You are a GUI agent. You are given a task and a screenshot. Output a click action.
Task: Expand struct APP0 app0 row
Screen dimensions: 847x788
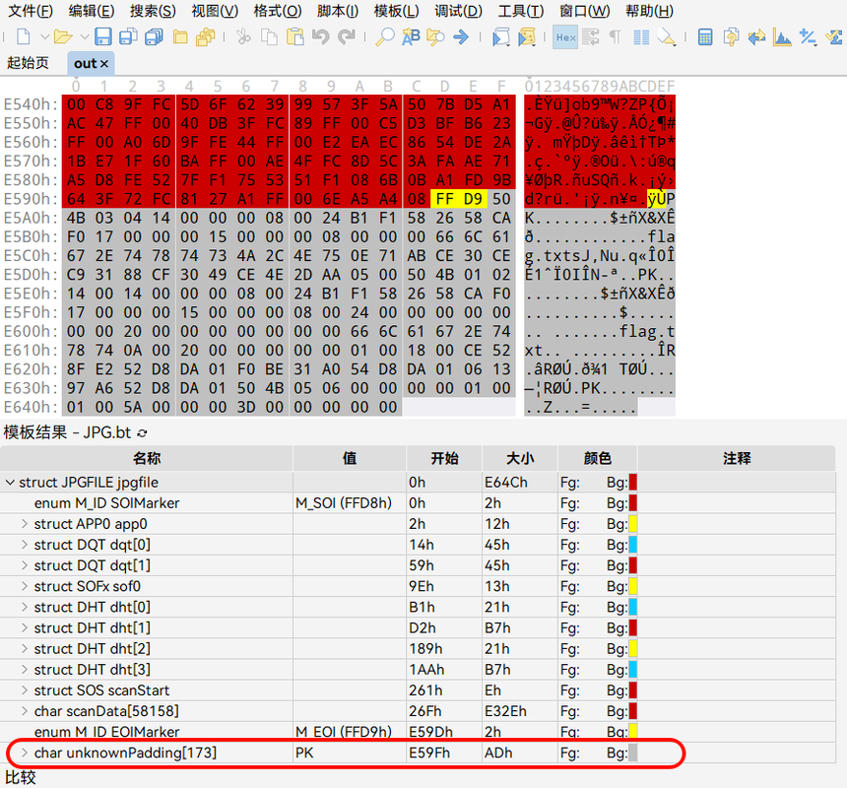tap(25, 523)
